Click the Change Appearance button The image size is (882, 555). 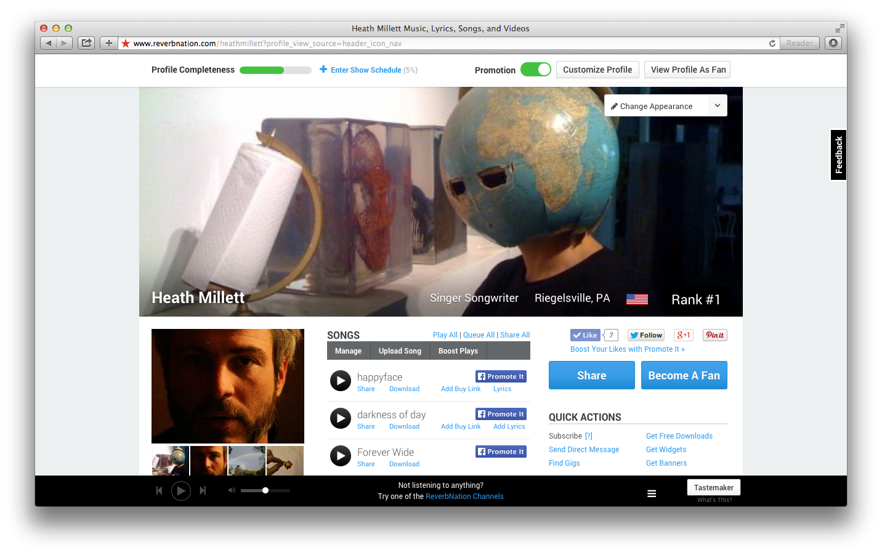pos(657,105)
